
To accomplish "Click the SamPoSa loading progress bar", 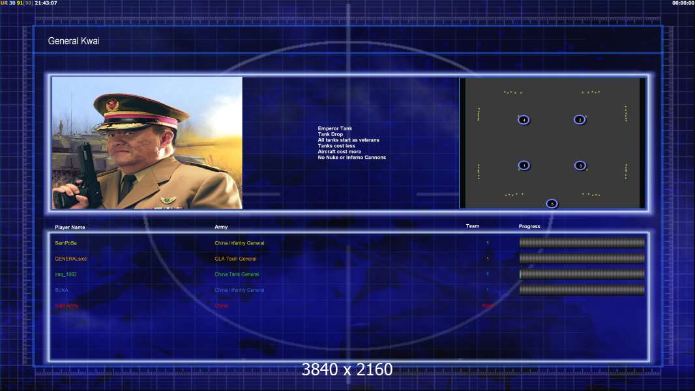I will tap(582, 242).
